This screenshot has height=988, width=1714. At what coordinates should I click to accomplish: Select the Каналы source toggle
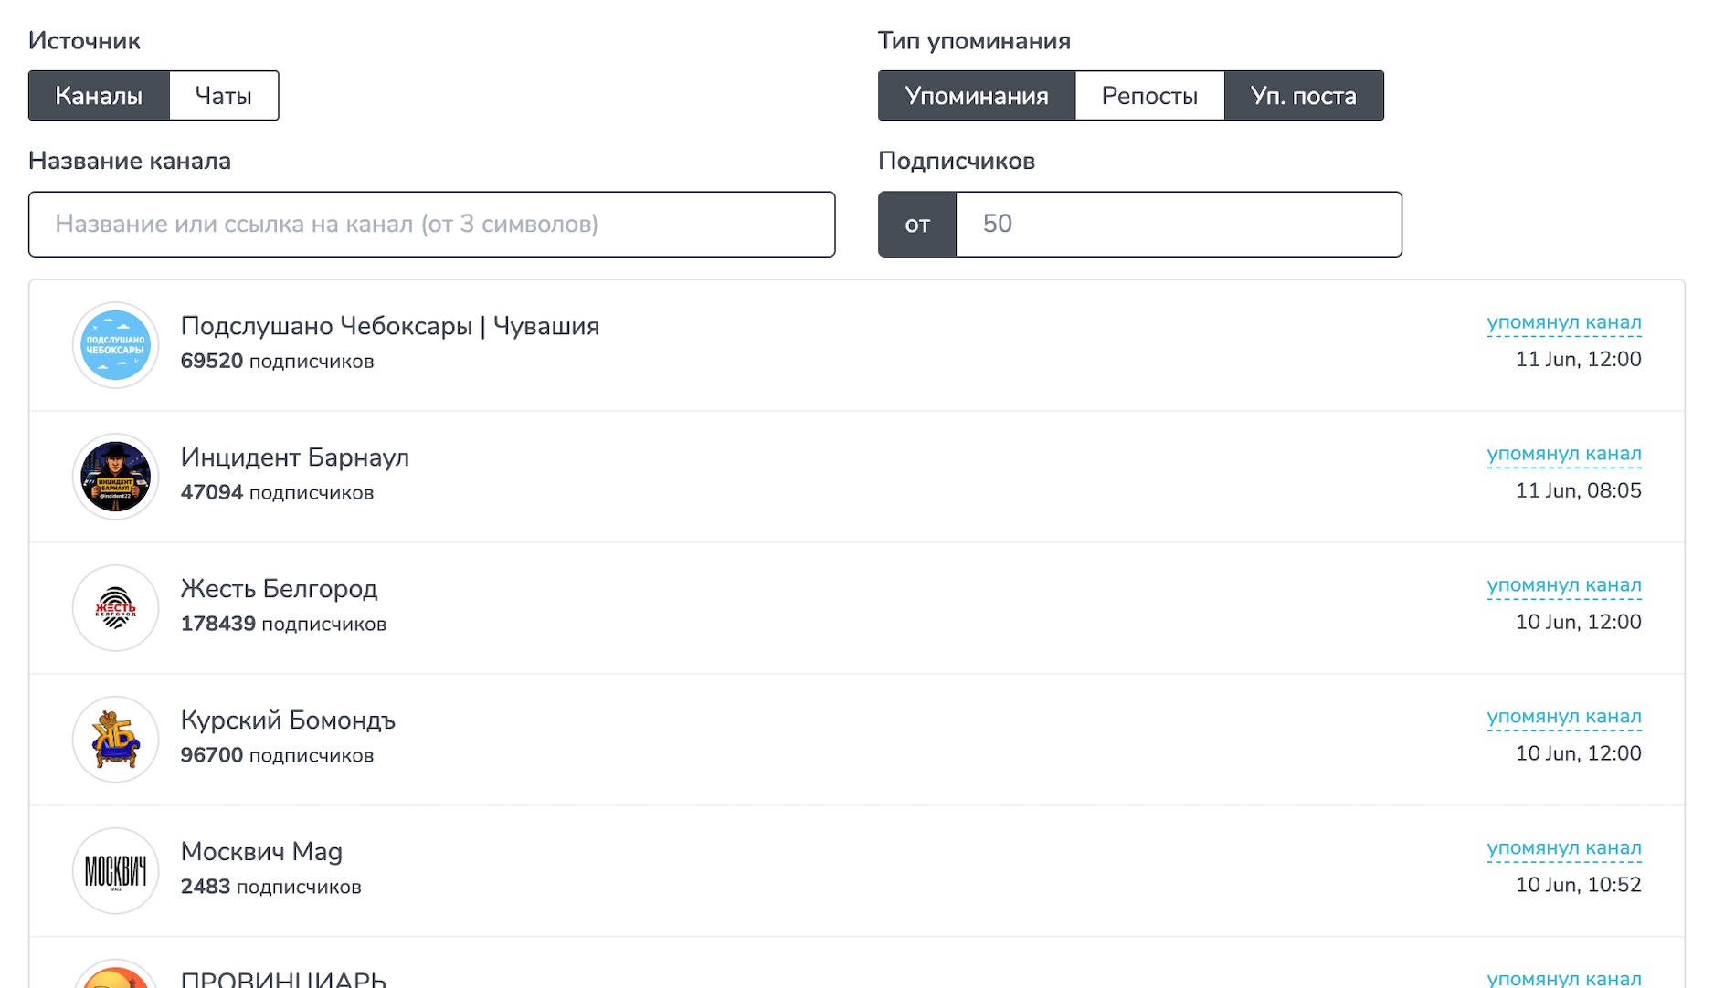(x=99, y=96)
